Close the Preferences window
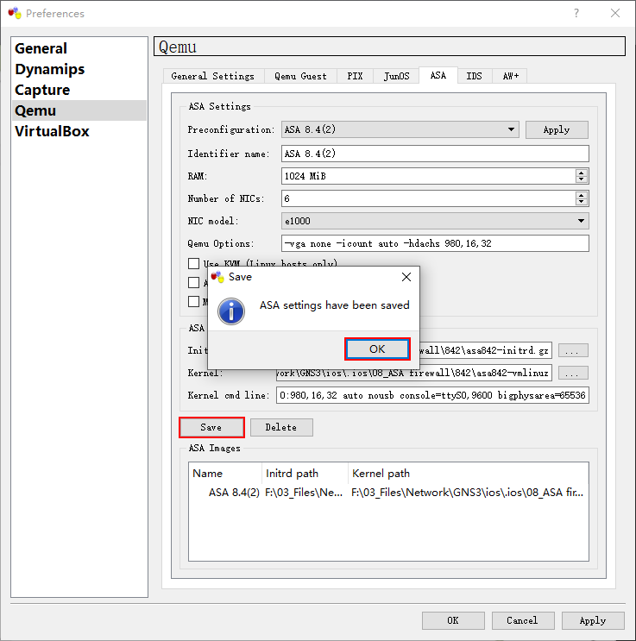Viewport: 636px width, 641px height. pyautogui.click(x=615, y=13)
